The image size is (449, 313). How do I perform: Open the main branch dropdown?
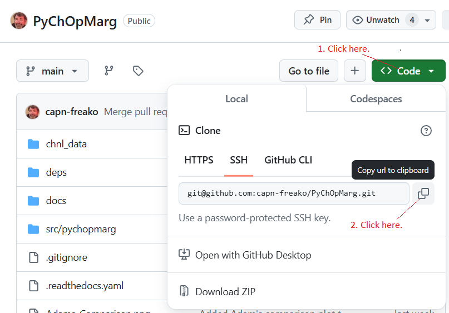(x=52, y=71)
